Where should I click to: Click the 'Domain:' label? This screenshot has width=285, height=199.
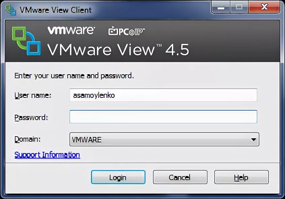(28, 139)
